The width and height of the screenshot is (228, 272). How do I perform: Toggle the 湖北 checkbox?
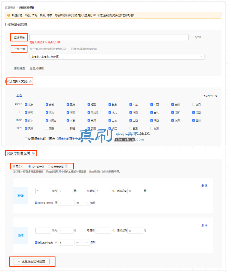click(110, 112)
